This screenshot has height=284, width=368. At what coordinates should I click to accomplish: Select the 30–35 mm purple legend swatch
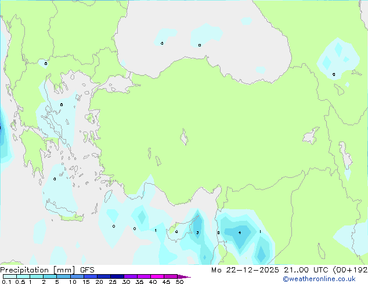(130, 276)
